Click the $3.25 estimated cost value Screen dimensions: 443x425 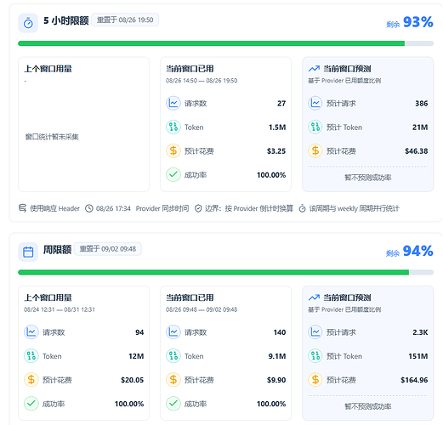pyautogui.click(x=276, y=151)
